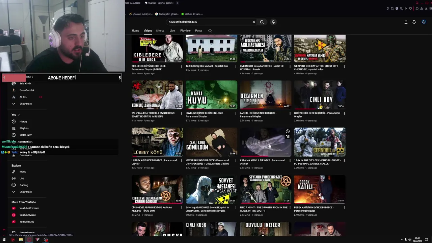This screenshot has width=432, height=243.
Task: Open Windows Start menu
Action: pyautogui.click(x=4, y=240)
